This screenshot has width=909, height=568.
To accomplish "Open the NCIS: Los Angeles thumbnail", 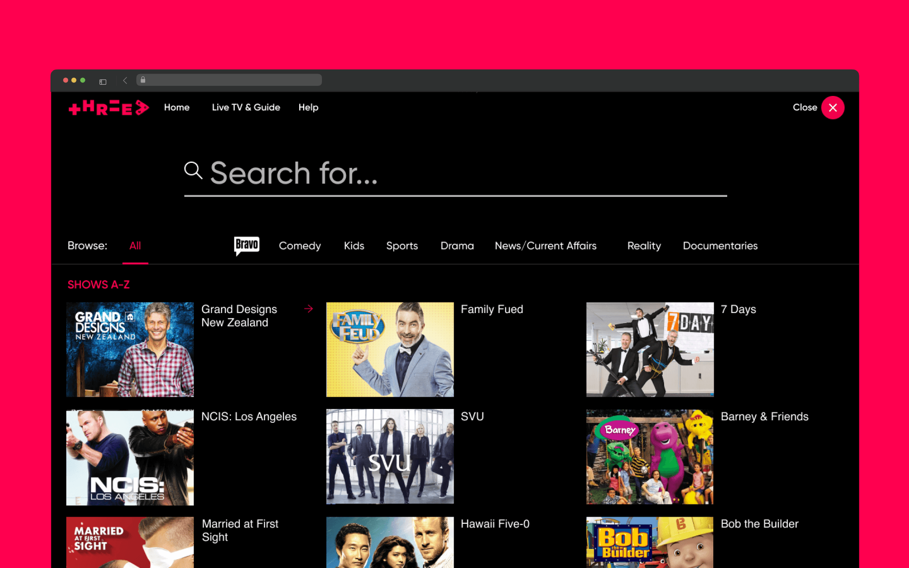I will [130, 457].
